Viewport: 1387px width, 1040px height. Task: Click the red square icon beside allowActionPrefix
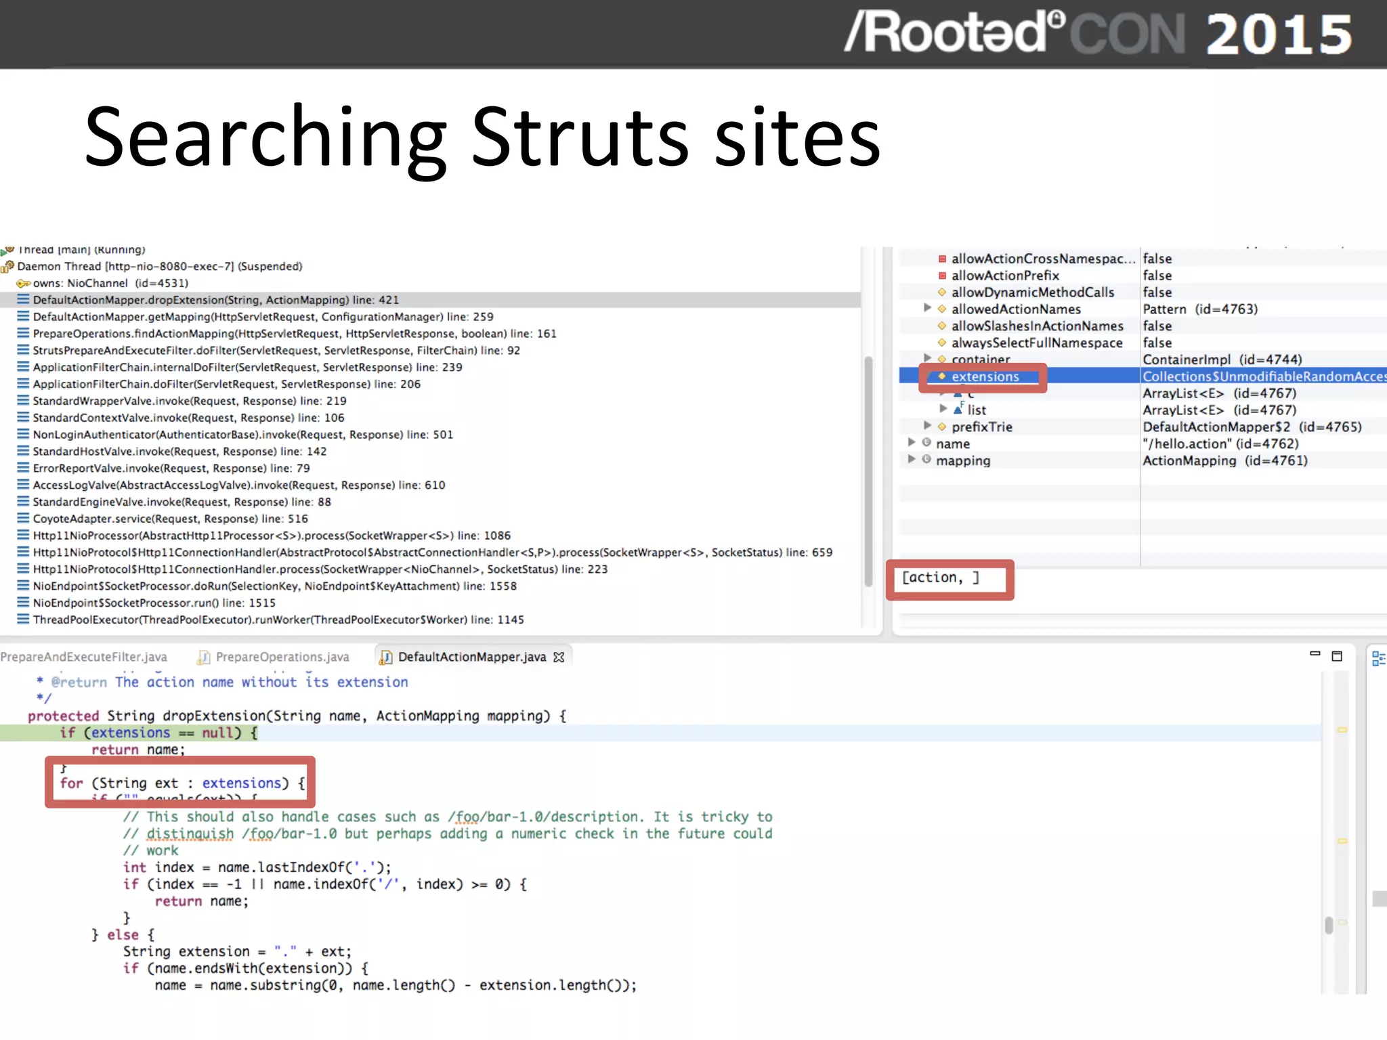point(942,276)
